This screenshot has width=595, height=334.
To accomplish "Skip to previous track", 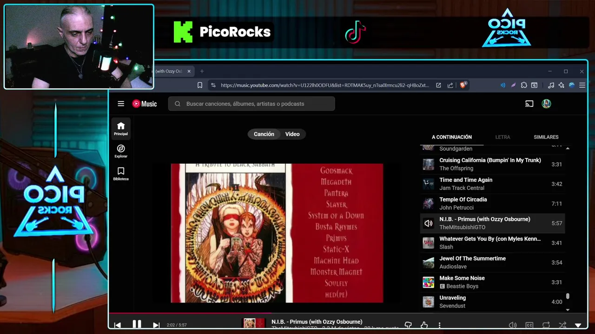I will point(118,325).
